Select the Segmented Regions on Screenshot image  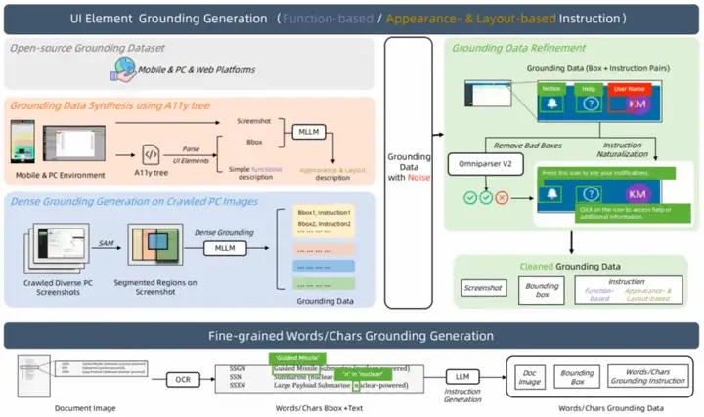tap(155, 244)
